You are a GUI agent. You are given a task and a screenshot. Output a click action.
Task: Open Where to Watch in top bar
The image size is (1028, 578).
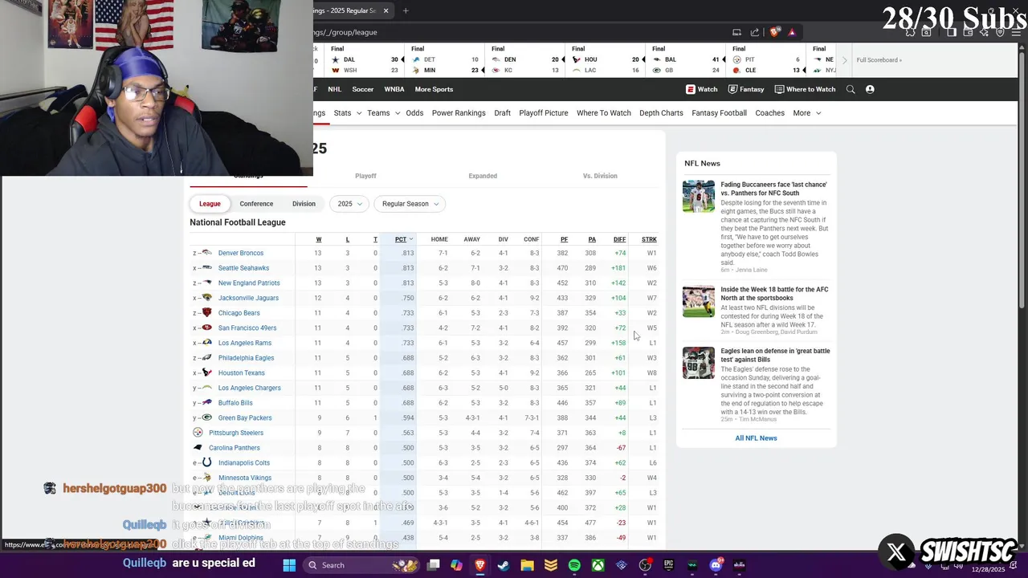805,89
